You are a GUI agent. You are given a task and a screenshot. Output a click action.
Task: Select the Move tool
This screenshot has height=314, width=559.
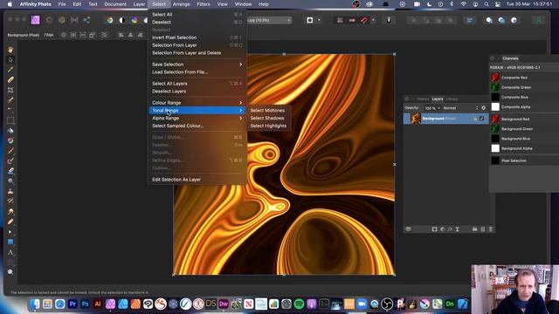(x=10, y=59)
